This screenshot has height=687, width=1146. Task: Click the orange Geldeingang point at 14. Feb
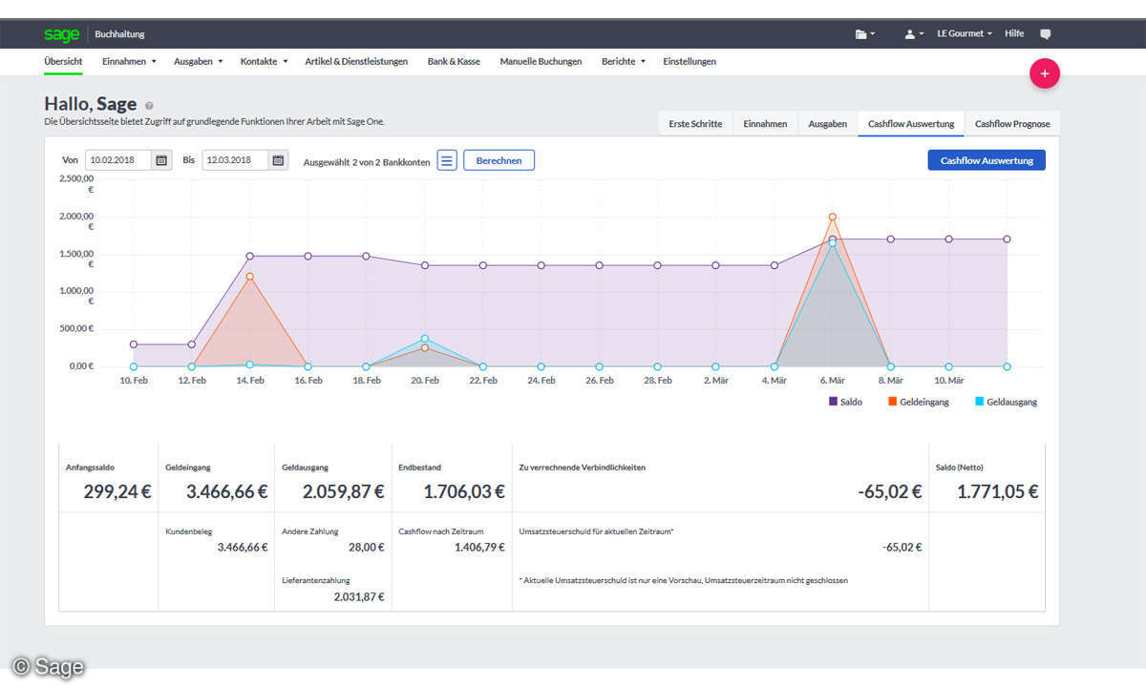250,277
